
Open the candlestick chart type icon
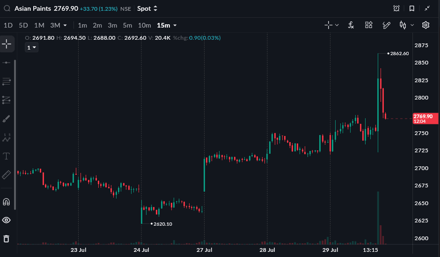point(403,25)
